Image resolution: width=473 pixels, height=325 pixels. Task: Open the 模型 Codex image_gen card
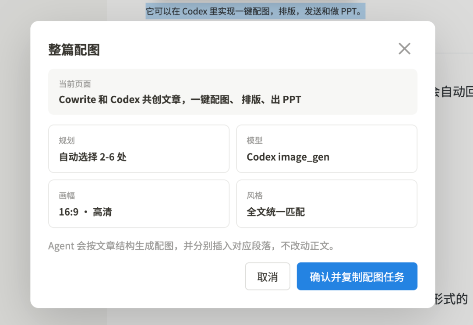327,149
